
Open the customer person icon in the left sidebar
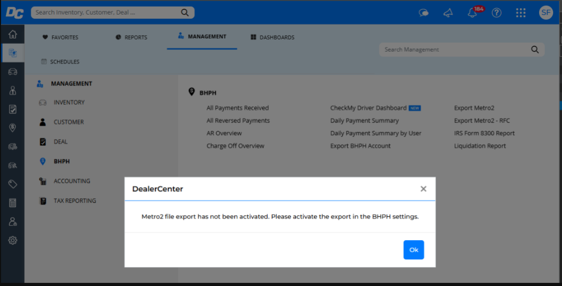coord(12,91)
